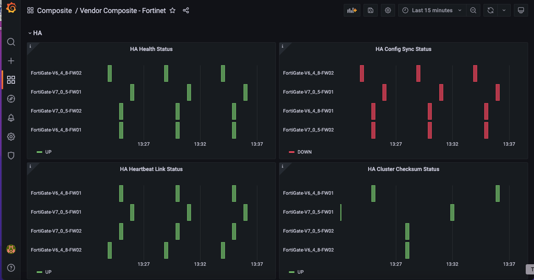The image size is (534, 280).
Task: Open HA Cluster Checksum Status panel title menu
Action: click(403, 169)
